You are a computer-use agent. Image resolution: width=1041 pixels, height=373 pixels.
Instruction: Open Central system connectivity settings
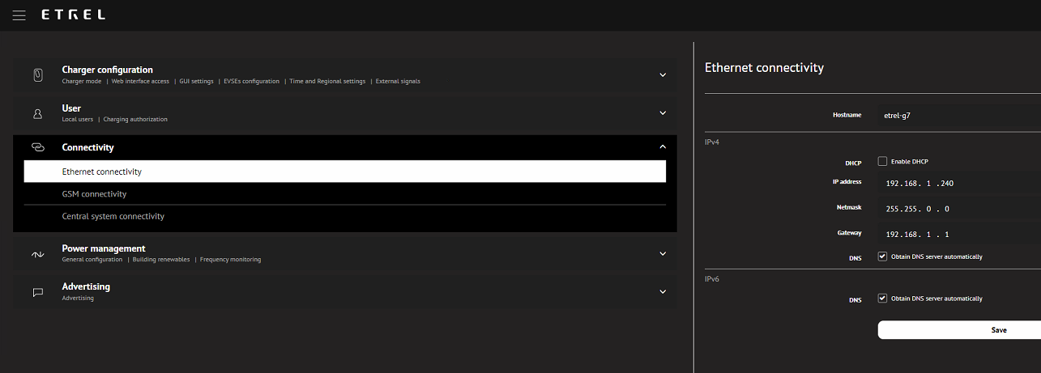pyautogui.click(x=113, y=216)
